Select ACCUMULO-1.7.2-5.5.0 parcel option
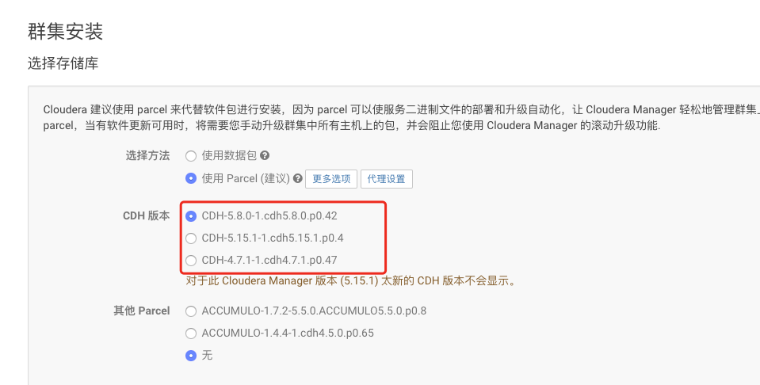Viewport: 760px width, 385px height. point(191,311)
